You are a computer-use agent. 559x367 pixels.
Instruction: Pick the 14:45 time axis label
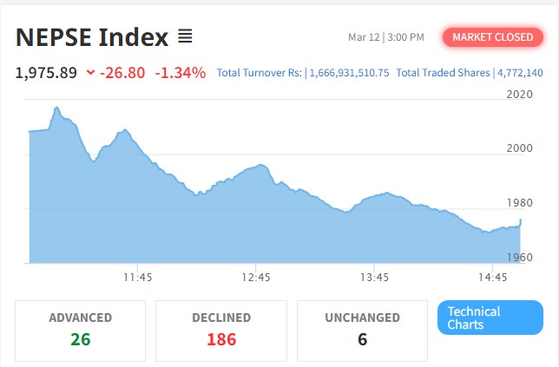point(492,278)
